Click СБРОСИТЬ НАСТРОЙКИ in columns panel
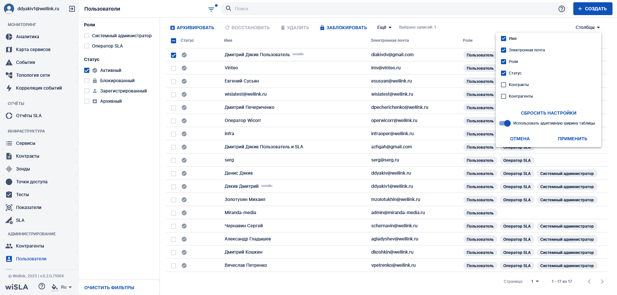Screen dimensions: 617x295 tap(549, 113)
